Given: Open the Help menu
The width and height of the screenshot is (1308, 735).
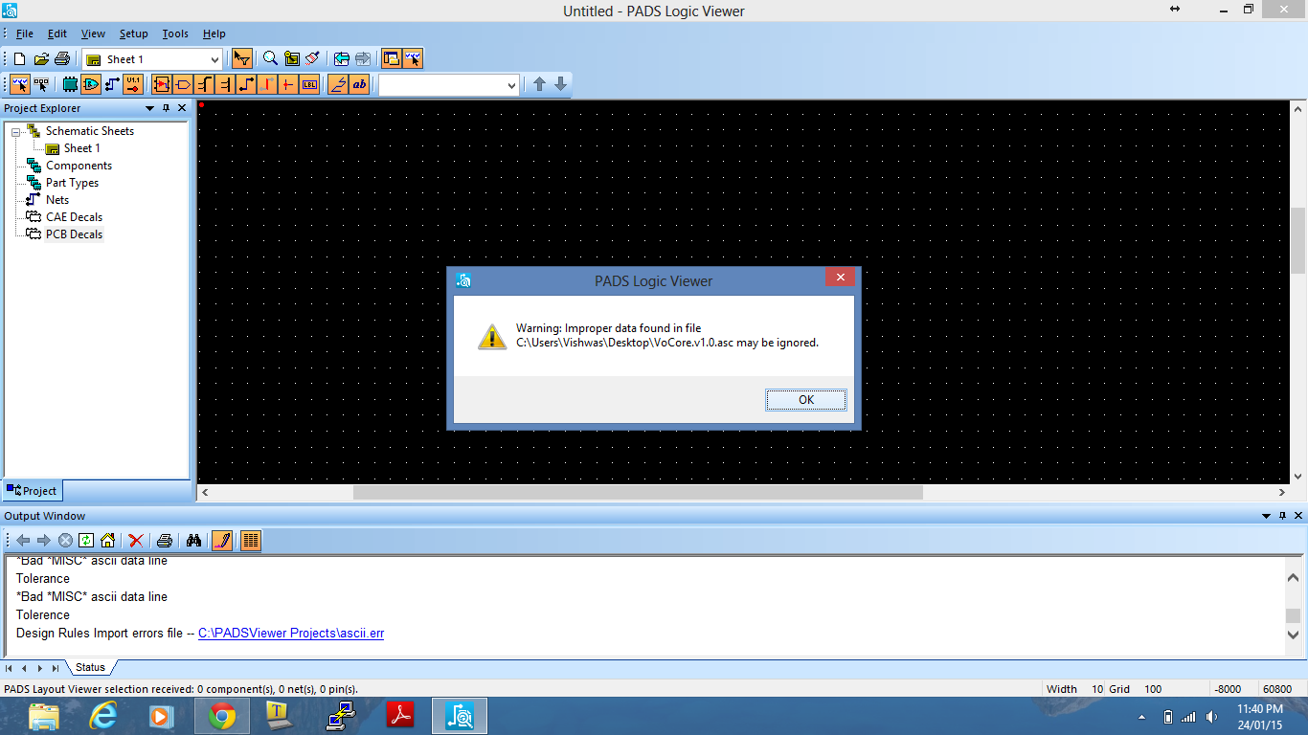Looking at the screenshot, I should coord(214,33).
